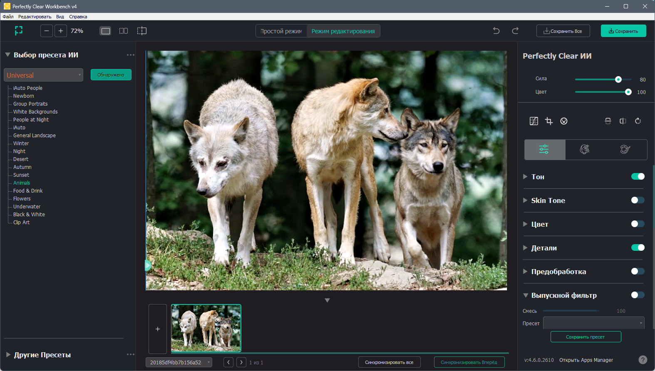This screenshot has width=655, height=371.
Task: Click the undo arrow icon
Action: click(x=496, y=31)
